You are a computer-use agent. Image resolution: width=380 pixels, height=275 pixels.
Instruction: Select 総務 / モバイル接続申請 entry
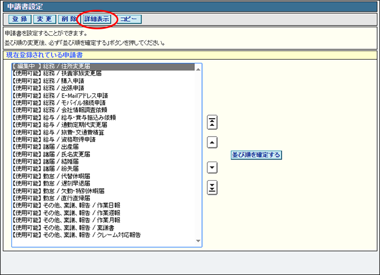point(103,103)
